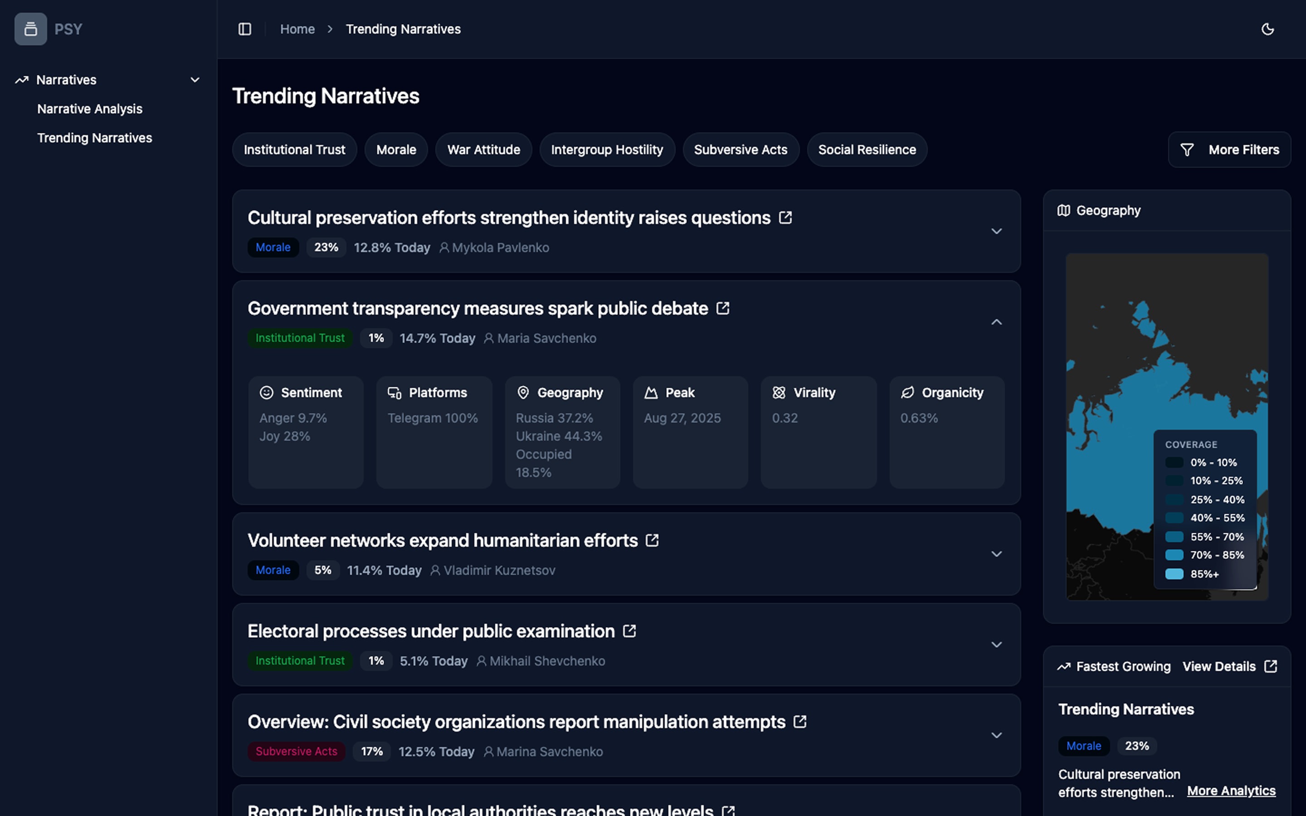The width and height of the screenshot is (1306, 816).
Task: Open Volunteer networks narrative external link icon
Action: (652, 540)
